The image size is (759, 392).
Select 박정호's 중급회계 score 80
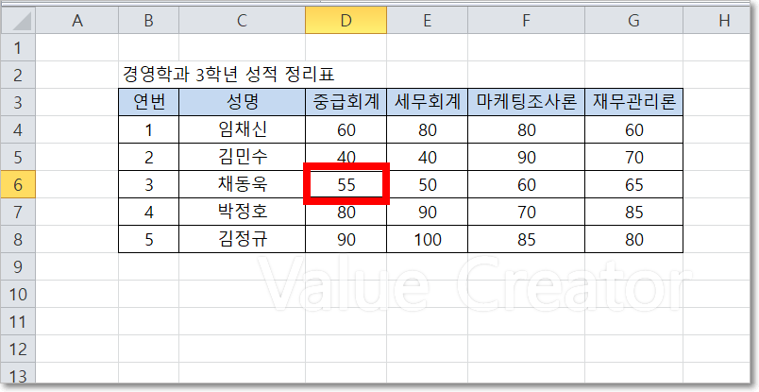[x=346, y=213]
